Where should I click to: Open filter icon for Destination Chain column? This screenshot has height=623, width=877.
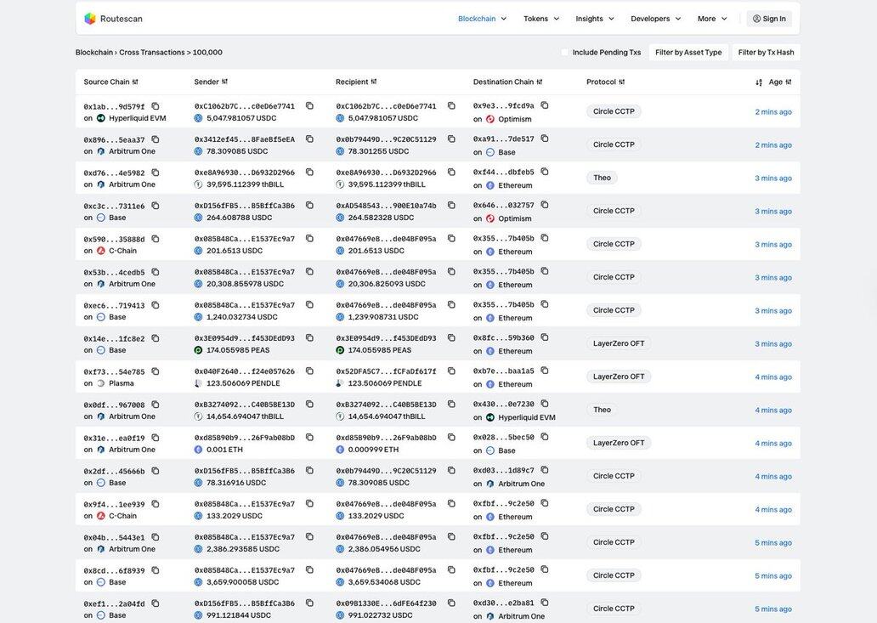pos(540,82)
